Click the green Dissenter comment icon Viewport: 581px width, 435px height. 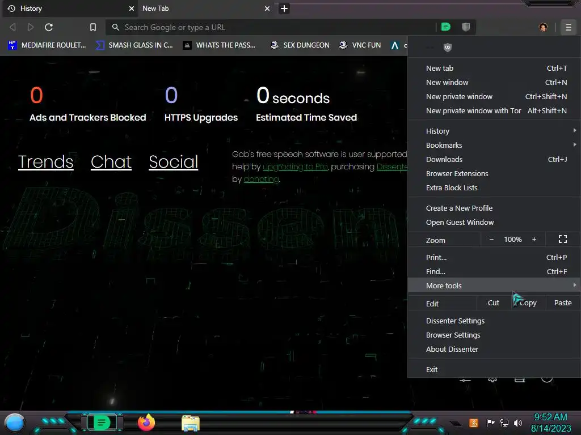point(446,27)
